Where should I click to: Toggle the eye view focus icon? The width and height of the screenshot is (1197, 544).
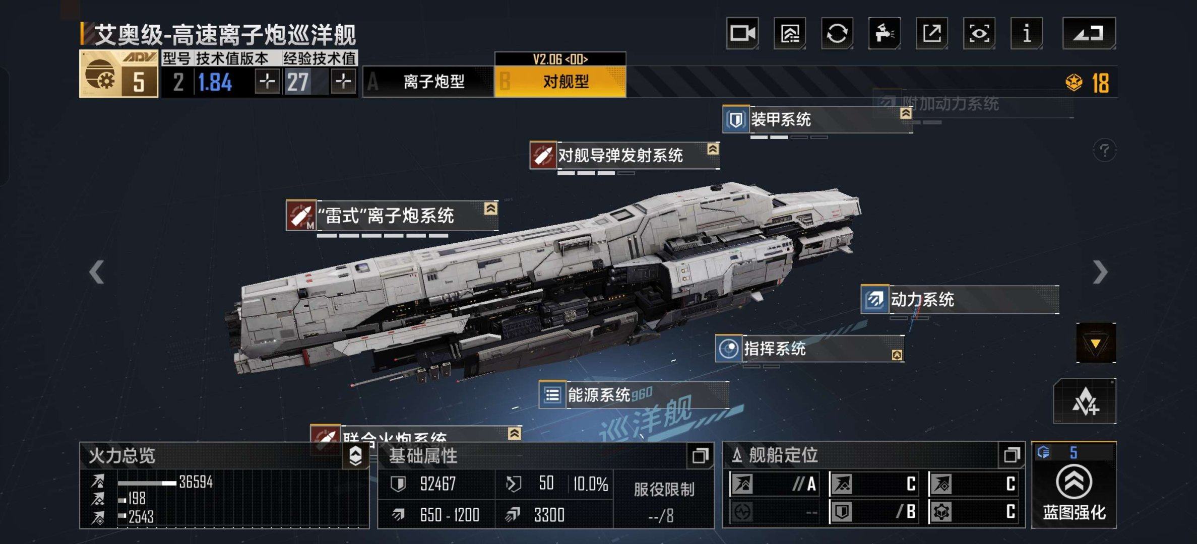pos(979,33)
